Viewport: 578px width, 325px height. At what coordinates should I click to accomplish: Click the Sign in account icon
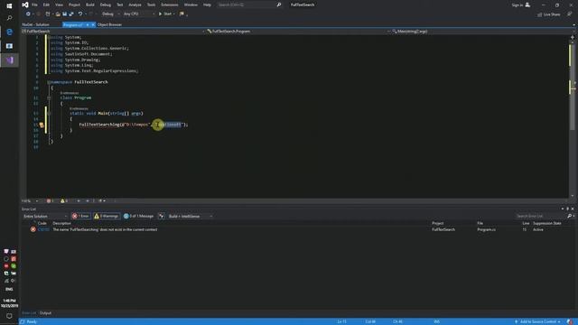pyautogui.click(x=527, y=5)
